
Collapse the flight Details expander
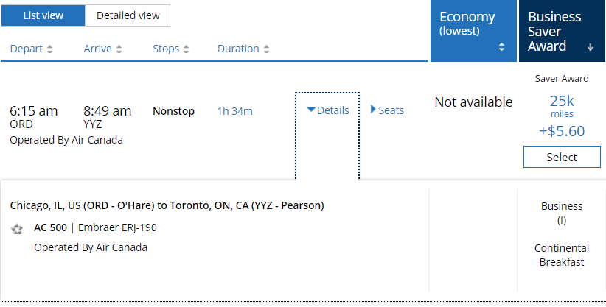pyautogui.click(x=327, y=110)
